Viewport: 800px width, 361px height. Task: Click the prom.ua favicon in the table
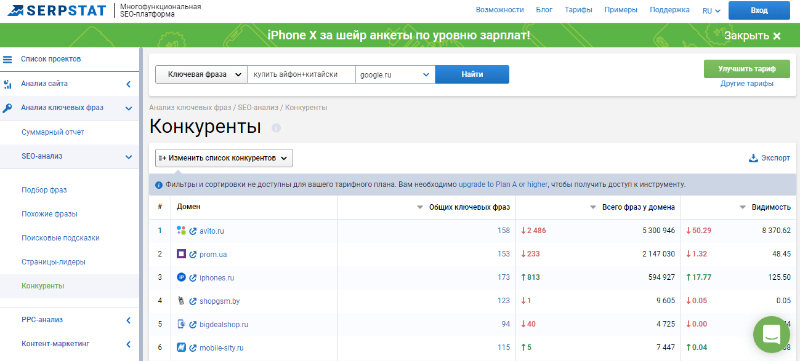(180, 254)
